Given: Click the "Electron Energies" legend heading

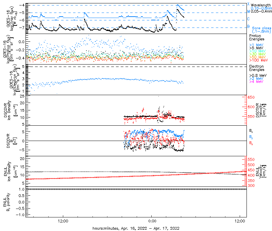Looking at the screenshot, I should coord(257,68).
